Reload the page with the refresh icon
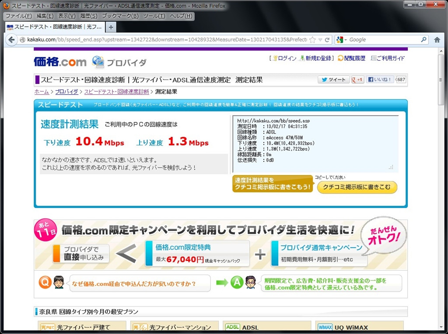 327,40
